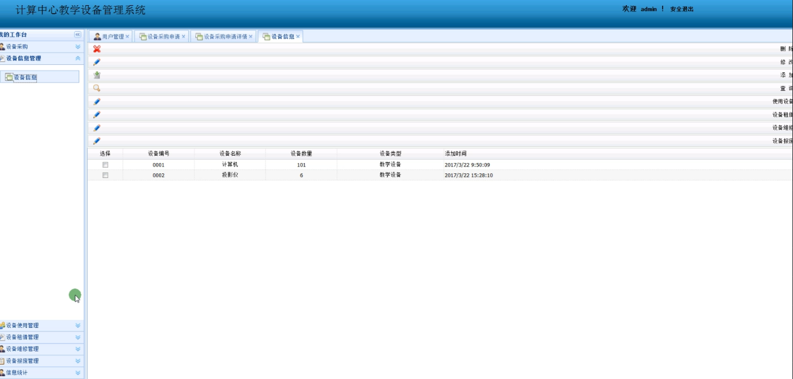Click device number cell 0001
793x379 pixels.
pyautogui.click(x=159, y=165)
